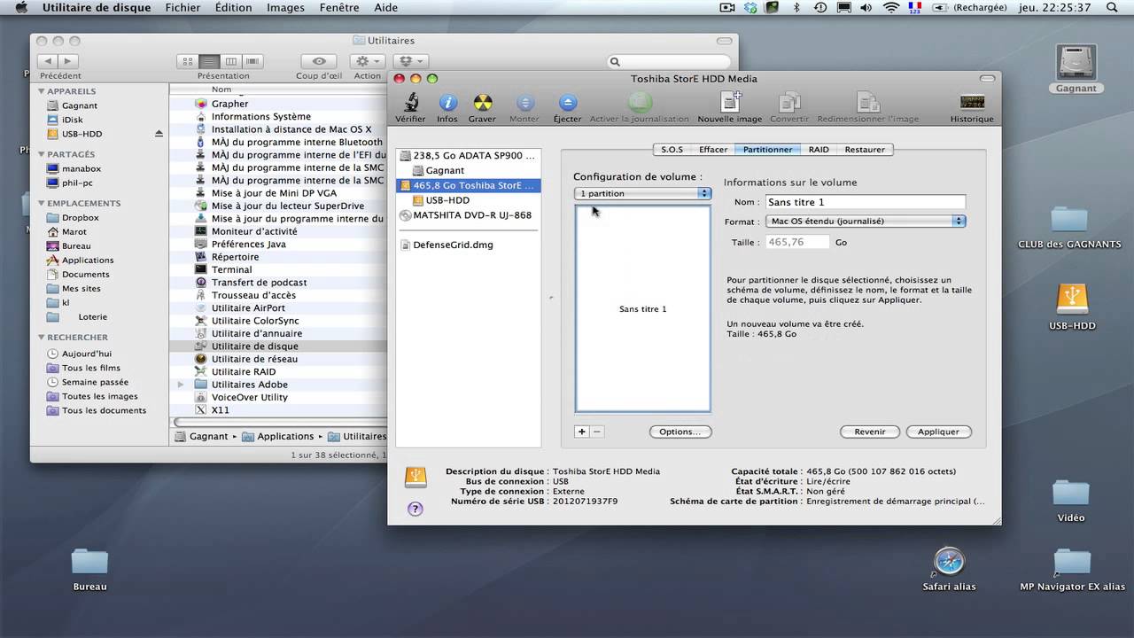Image resolution: width=1134 pixels, height=638 pixels.
Task: Open the Infos toolbar icon
Action: [447, 102]
